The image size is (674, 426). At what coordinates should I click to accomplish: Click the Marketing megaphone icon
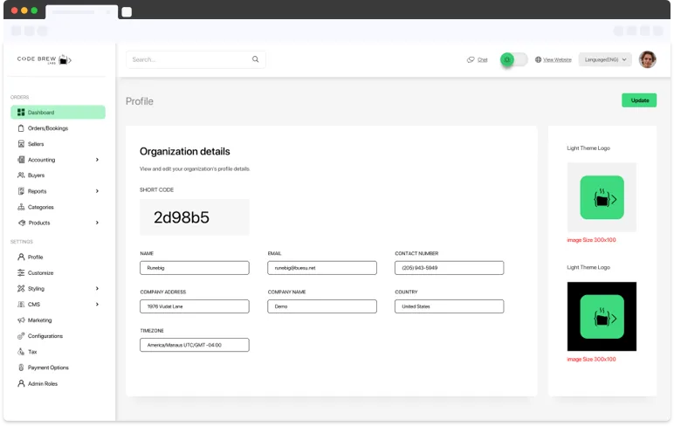point(21,320)
